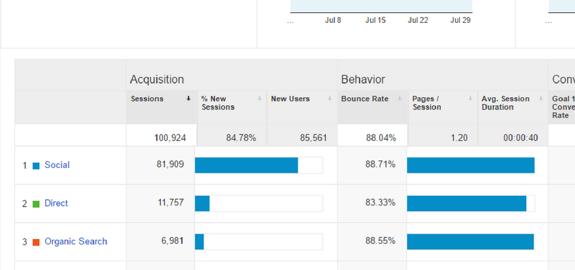Click the green Direct color square
This screenshot has width=575, height=270.
click(36, 204)
